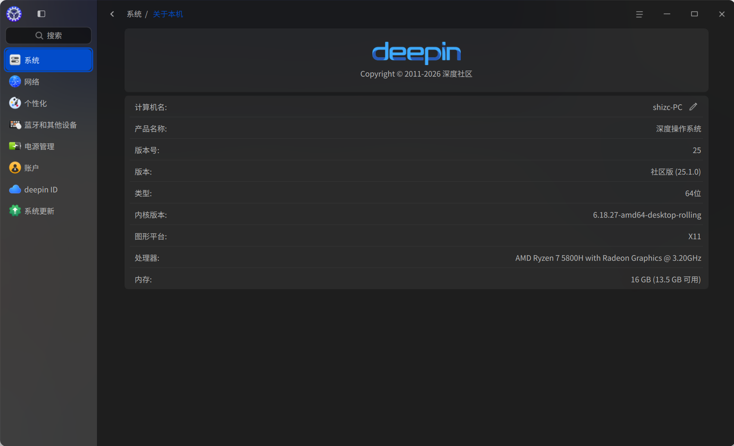Open 网络 settings from the sidebar
This screenshot has height=446, width=734.
pos(48,81)
